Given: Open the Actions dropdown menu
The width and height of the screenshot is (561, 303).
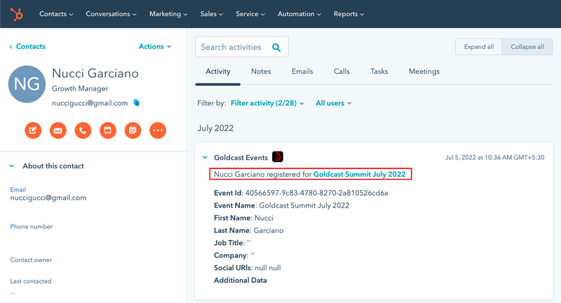Looking at the screenshot, I should click(155, 47).
